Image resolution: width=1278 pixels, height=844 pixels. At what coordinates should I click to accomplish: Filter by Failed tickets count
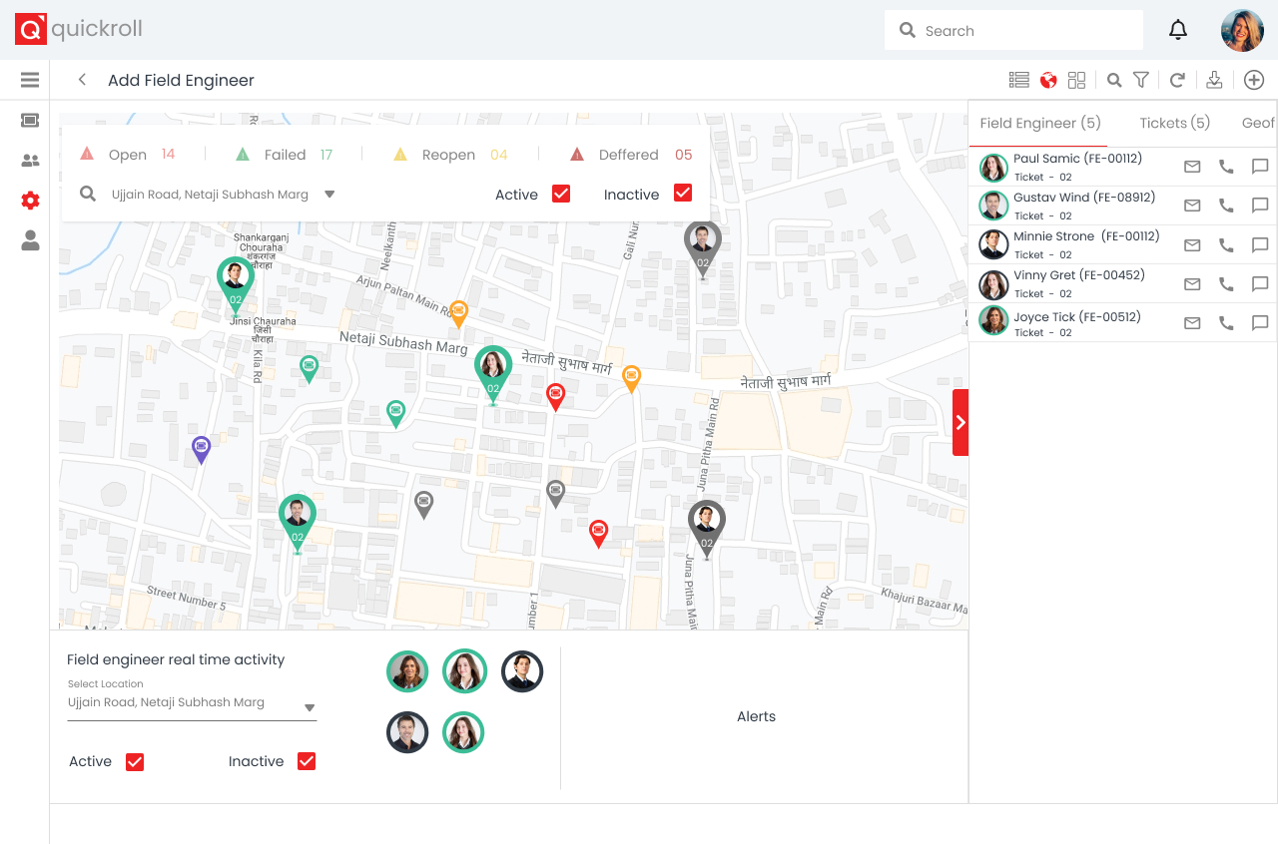[x=284, y=155]
